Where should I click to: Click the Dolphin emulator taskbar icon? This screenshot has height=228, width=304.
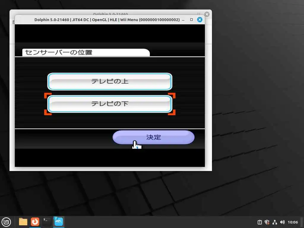pos(58,222)
